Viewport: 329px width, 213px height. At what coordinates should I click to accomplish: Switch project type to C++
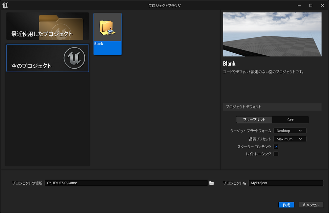click(x=291, y=120)
